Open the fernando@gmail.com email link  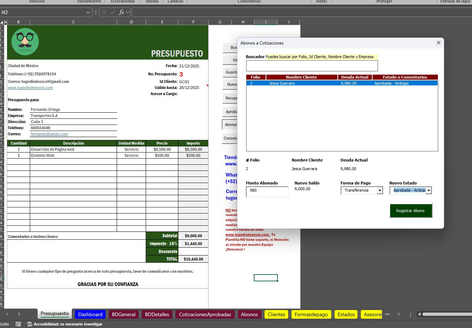(49, 134)
